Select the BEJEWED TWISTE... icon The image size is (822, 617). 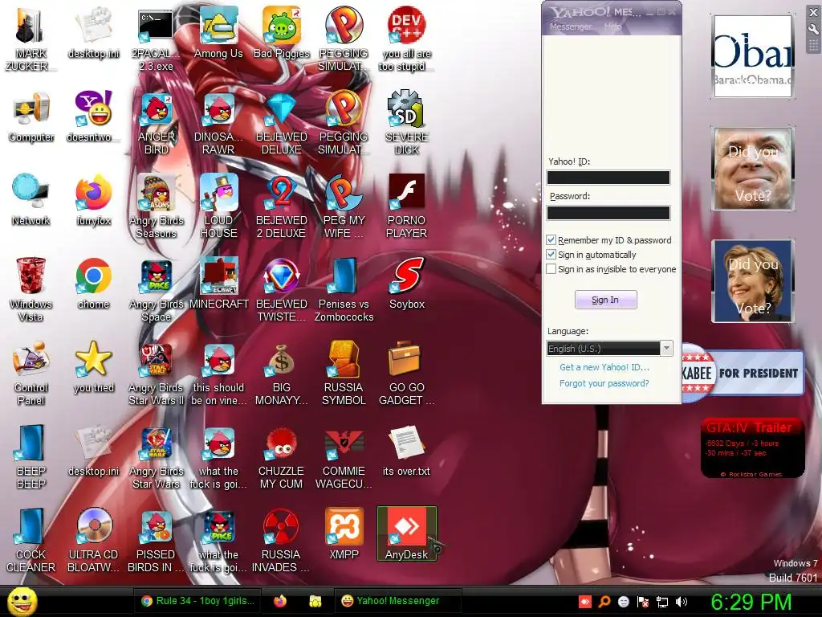tap(282, 289)
